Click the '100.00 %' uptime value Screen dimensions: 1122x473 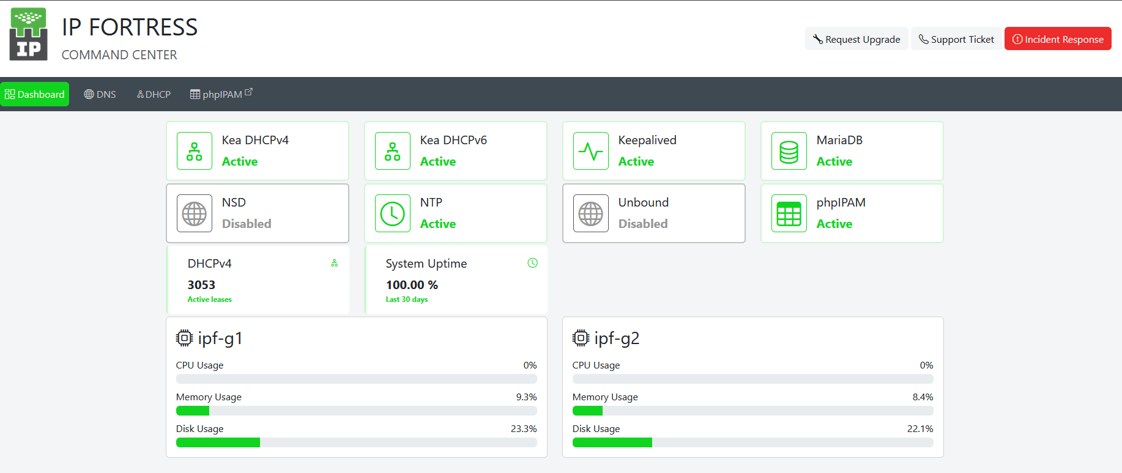click(x=412, y=285)
